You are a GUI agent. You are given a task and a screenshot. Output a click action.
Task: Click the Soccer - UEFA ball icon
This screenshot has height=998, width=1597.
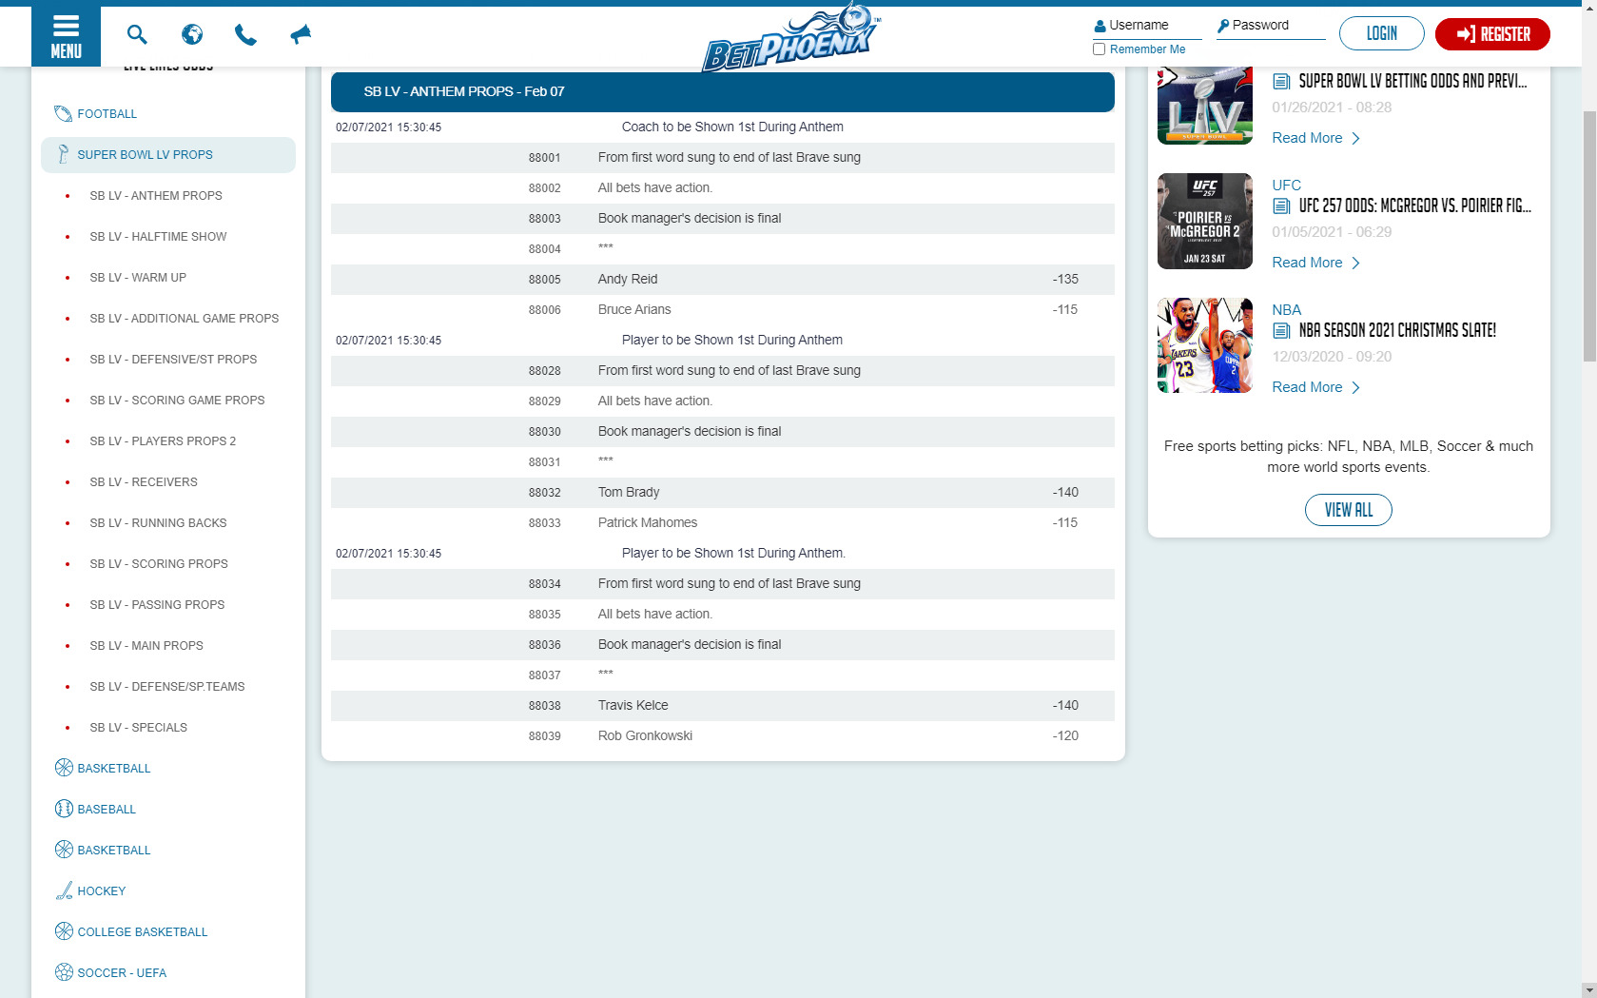point(64,972)
